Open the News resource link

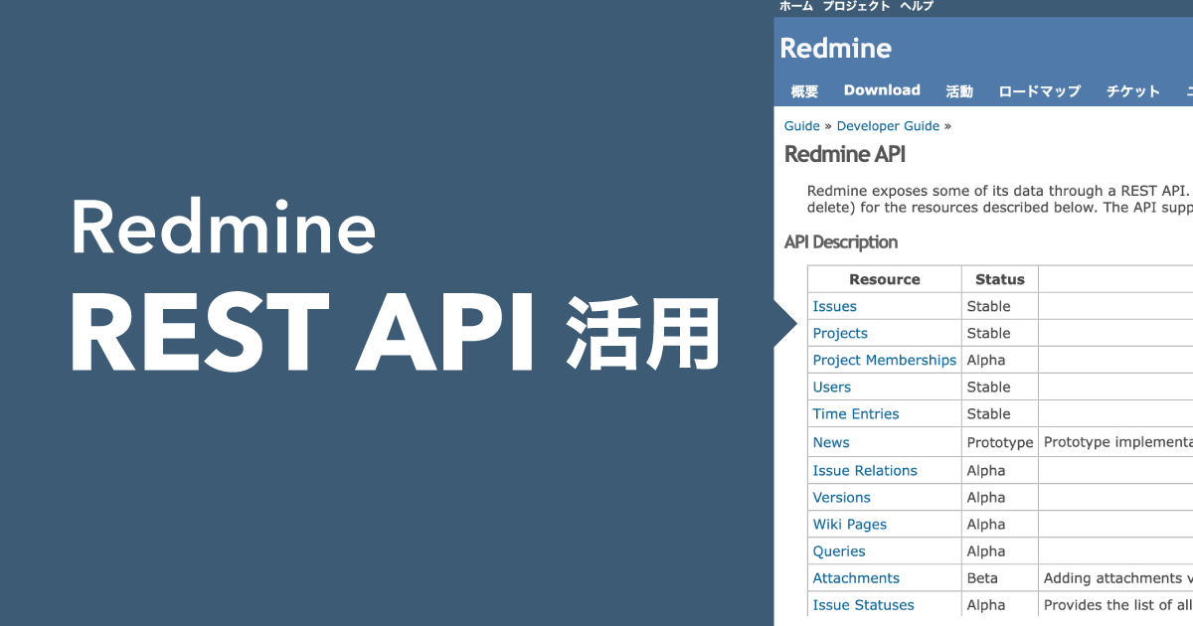(831, 443)
